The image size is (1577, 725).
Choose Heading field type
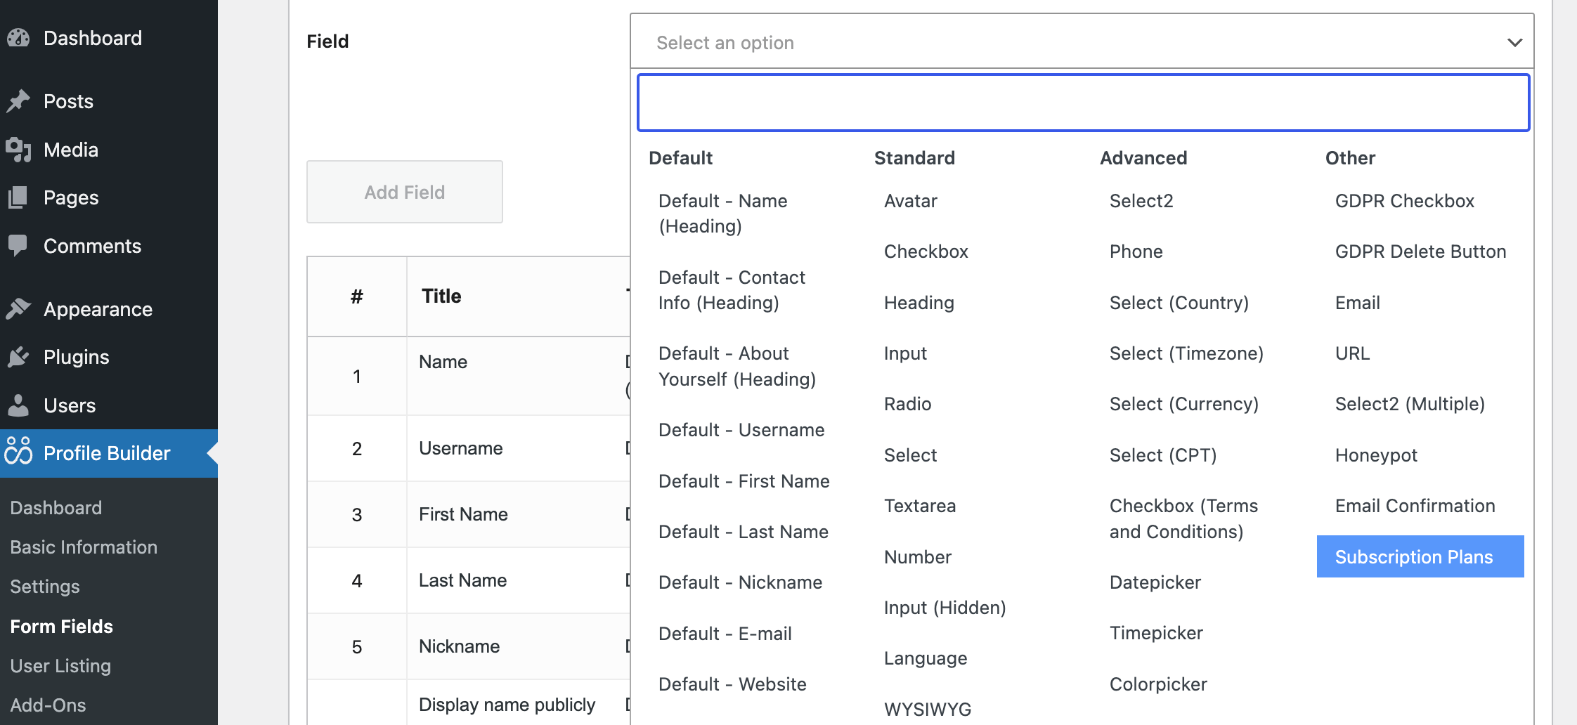pyautogui.click(x=919, y=303)
